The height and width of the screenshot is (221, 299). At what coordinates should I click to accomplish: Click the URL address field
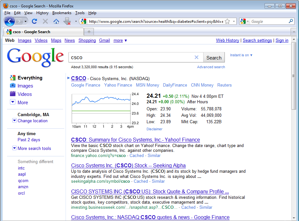[x=156, y=21]
